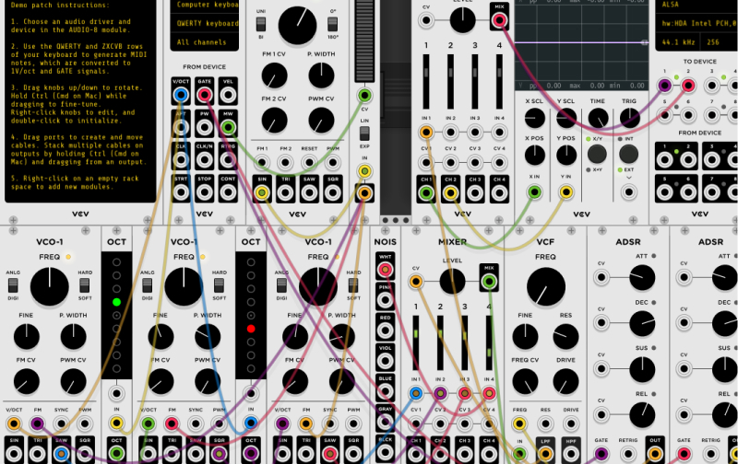Click the CH 2 port on the top-row mixer
The width and height of the screenshot is (738, 464).
tap(450, 192)
